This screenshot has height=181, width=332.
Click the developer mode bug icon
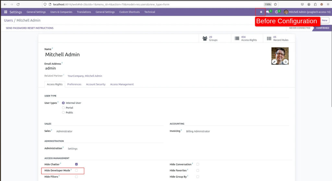261,12
